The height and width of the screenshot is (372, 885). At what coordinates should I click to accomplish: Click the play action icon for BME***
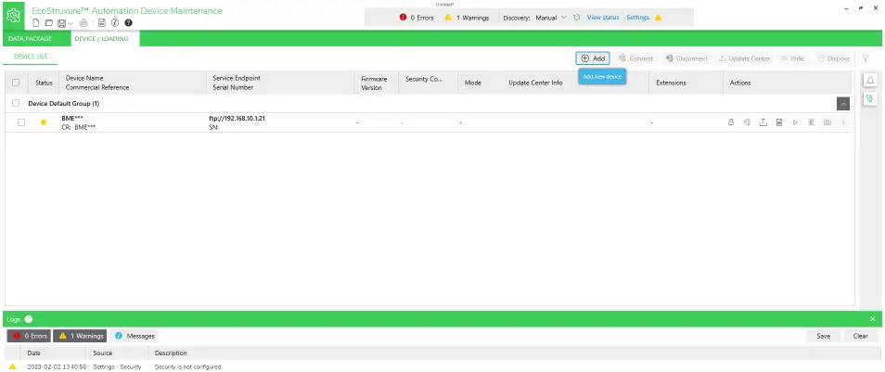[x=795, y=122]
